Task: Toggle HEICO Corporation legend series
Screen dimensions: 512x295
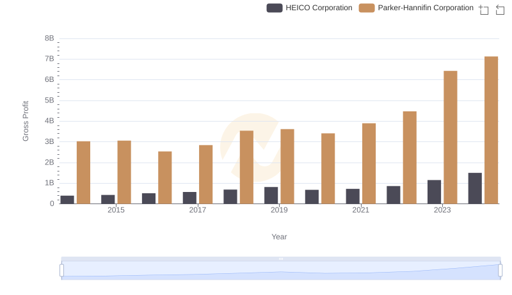Action: click(x=309, y=8)
